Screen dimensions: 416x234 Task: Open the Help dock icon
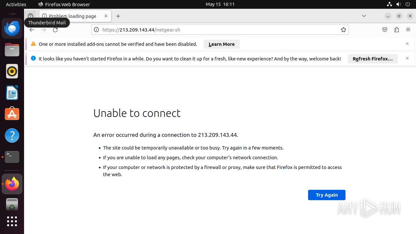pyautogui.click(x=12, y=136)
